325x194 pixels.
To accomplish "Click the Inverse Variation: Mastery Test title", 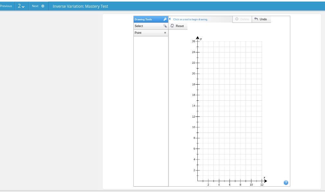I will [x=80, y=6].
